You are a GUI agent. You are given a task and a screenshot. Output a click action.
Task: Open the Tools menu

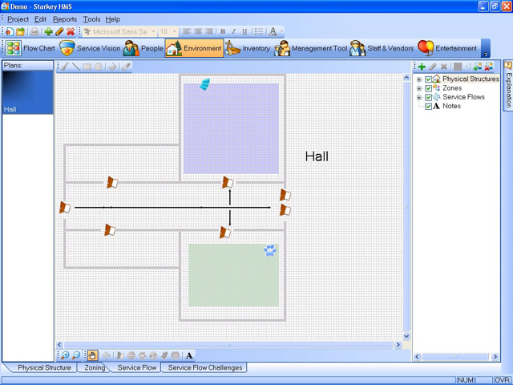[x=91, y=19]
